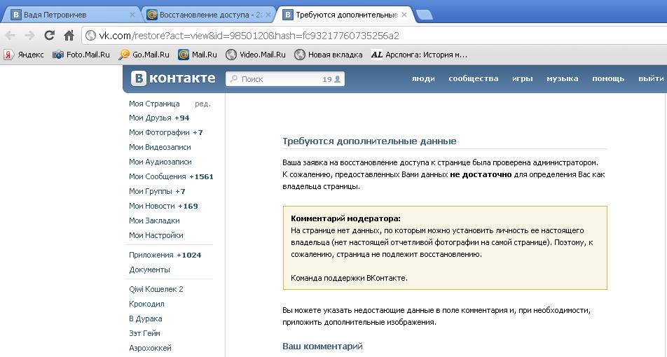
Task: Click the +1024 applications counter
Action: pyautogui.click(x=189, y=255)
